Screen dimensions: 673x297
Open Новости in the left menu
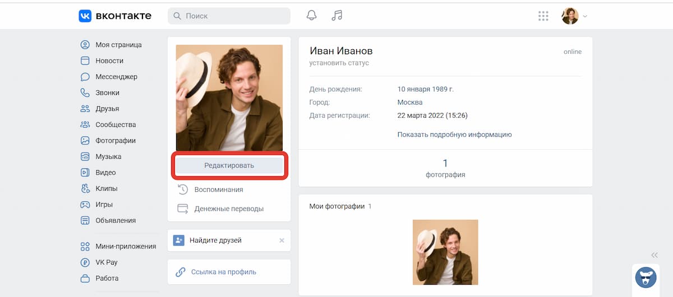109,60
